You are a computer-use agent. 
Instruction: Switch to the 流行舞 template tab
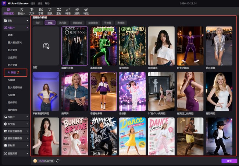click(63, 23)
